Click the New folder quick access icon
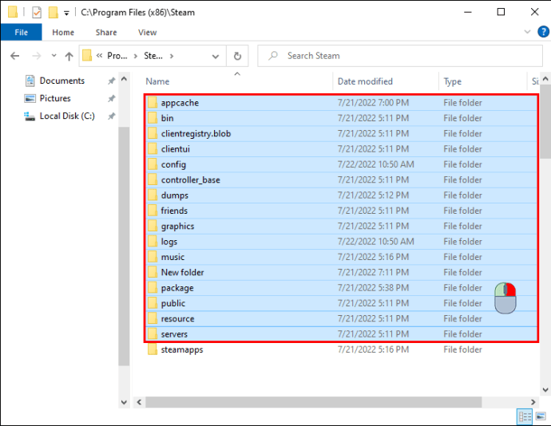The image size is (551, 426). pos(53,13)
